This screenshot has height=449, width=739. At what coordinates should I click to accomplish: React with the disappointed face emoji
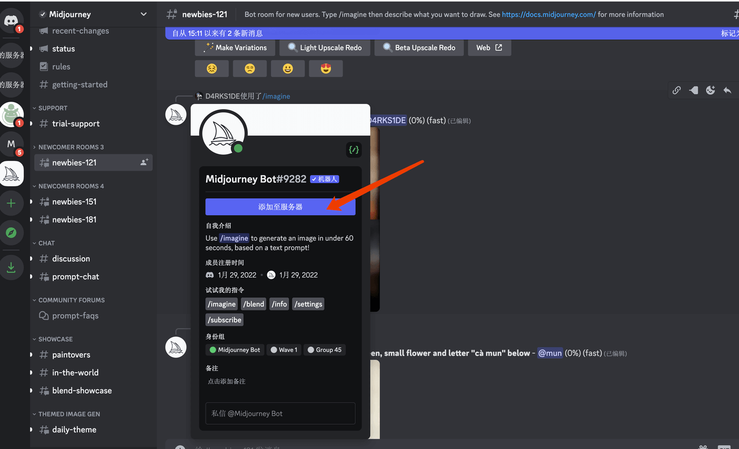tap(249, 69)
